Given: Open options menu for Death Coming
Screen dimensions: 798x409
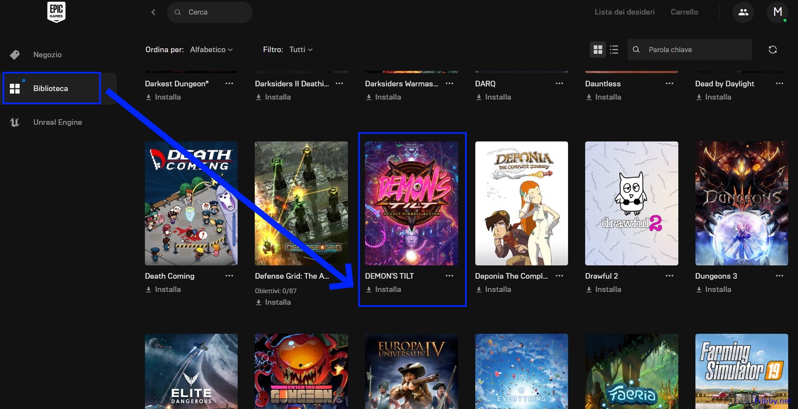Looking at the screenshot, I should 230,276.
